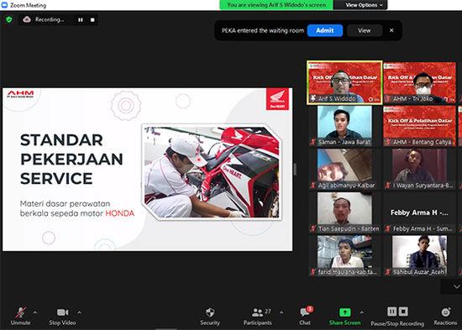Open the Participants panel
462x330 pixels.
258,317
